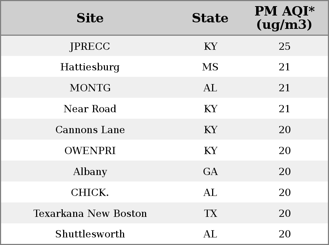Select the Near Road site cell
This screenshot has width=329, height=245.
[x=90, y=109]
